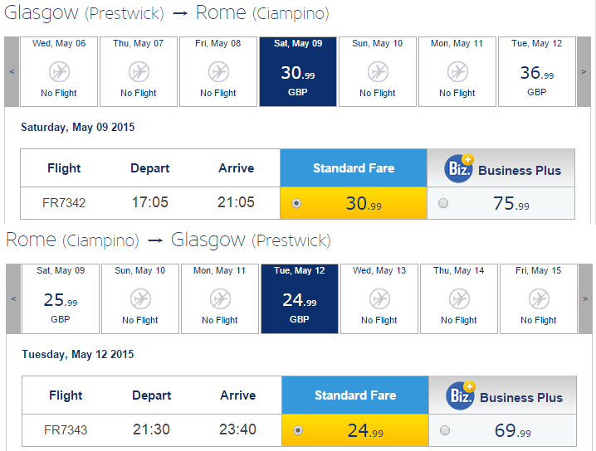Click the selected Tue, May 12 return date

click(300, 298)
